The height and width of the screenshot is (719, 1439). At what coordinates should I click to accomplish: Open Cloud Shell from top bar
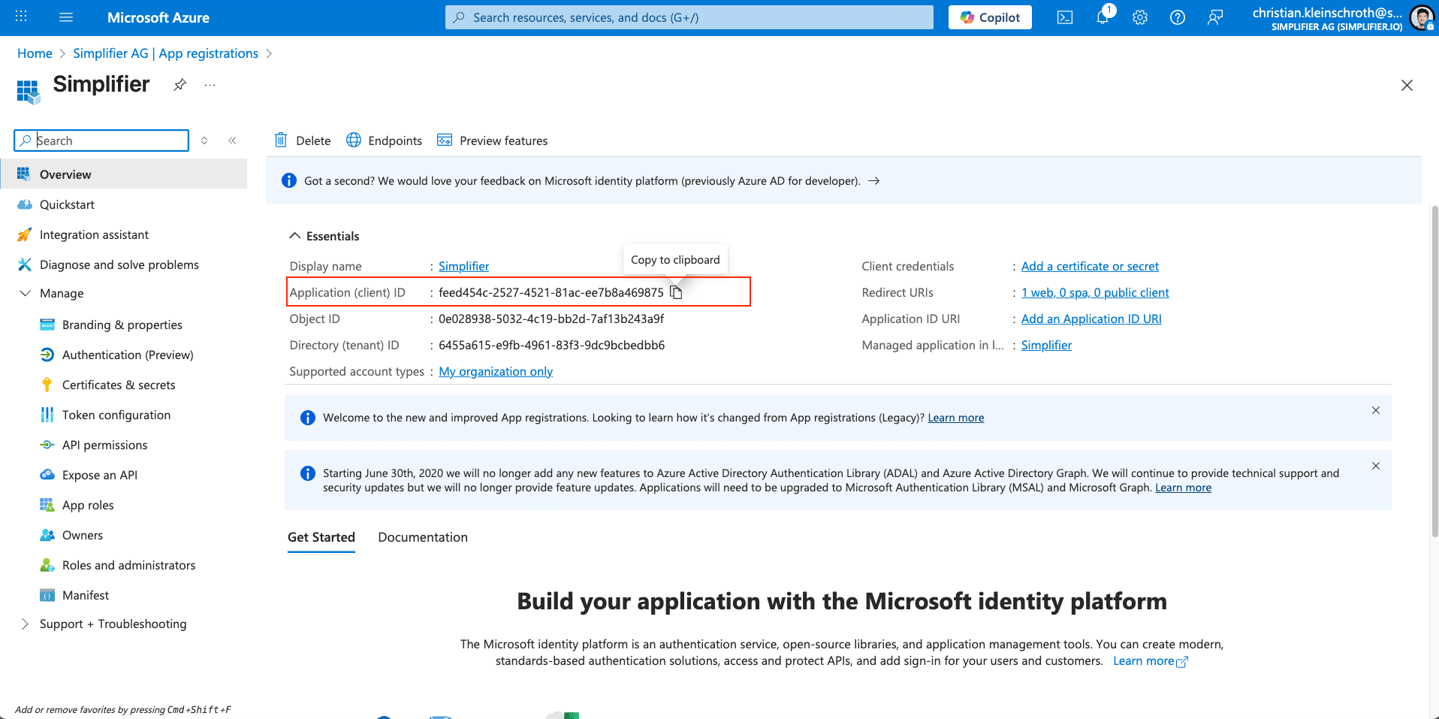click(x=1064, y=17)
